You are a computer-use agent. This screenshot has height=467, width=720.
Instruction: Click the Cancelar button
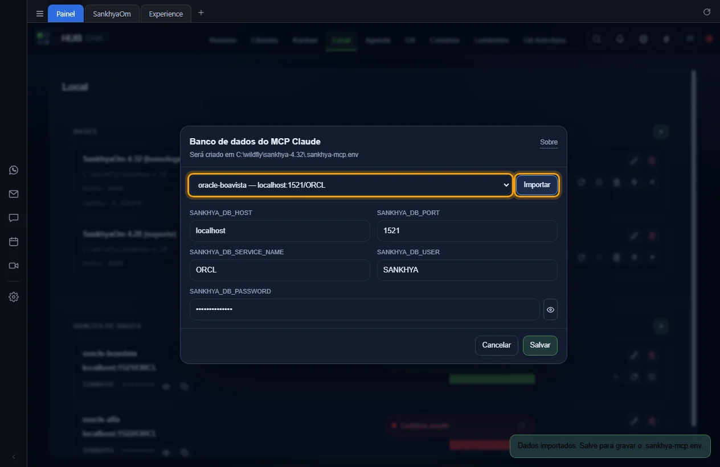click(x=497, y=345)
